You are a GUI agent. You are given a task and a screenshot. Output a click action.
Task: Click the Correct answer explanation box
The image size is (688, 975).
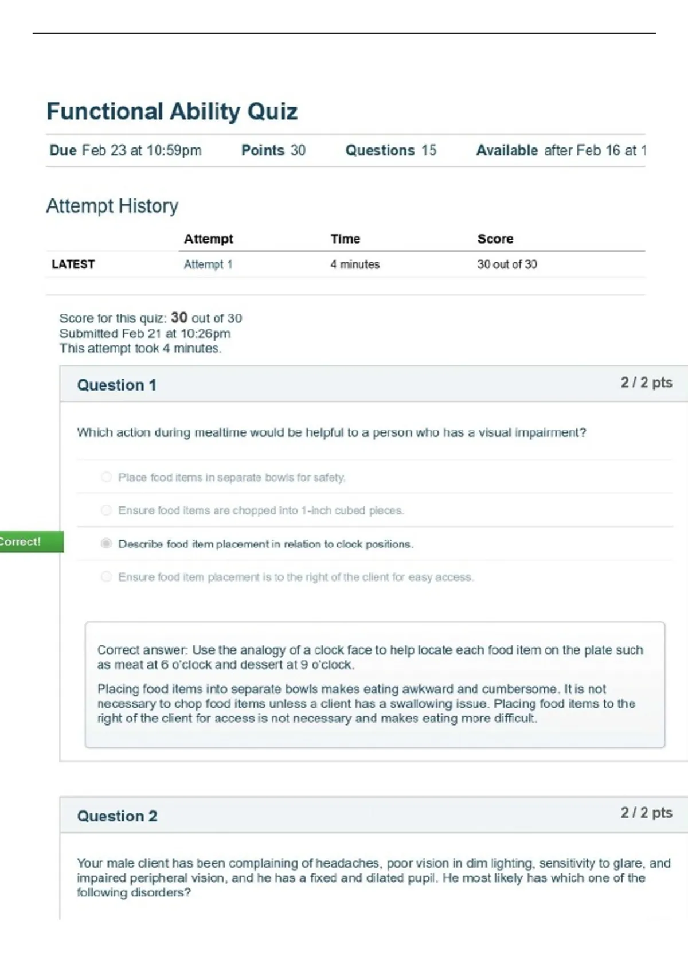click(375, 685)
